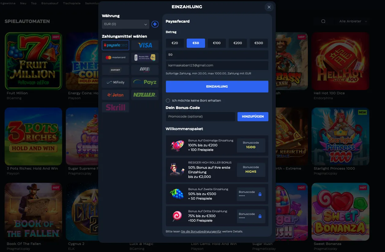Select the Mastercard payment option
Viewport: 385px width, 252px height.
click(x=115, y=57)
